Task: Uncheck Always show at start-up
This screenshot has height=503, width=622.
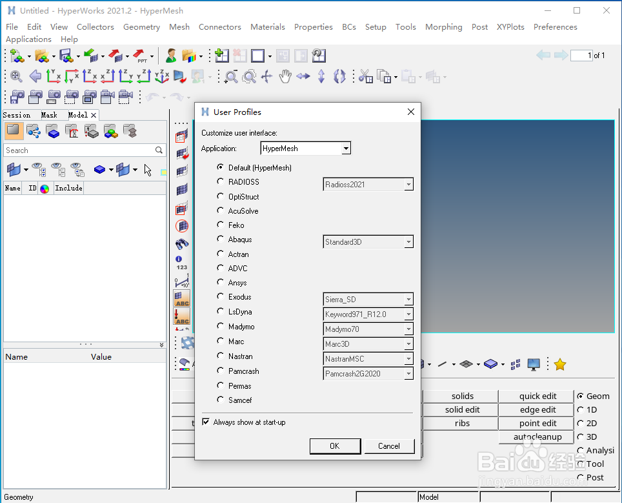Action: point(206,422)
